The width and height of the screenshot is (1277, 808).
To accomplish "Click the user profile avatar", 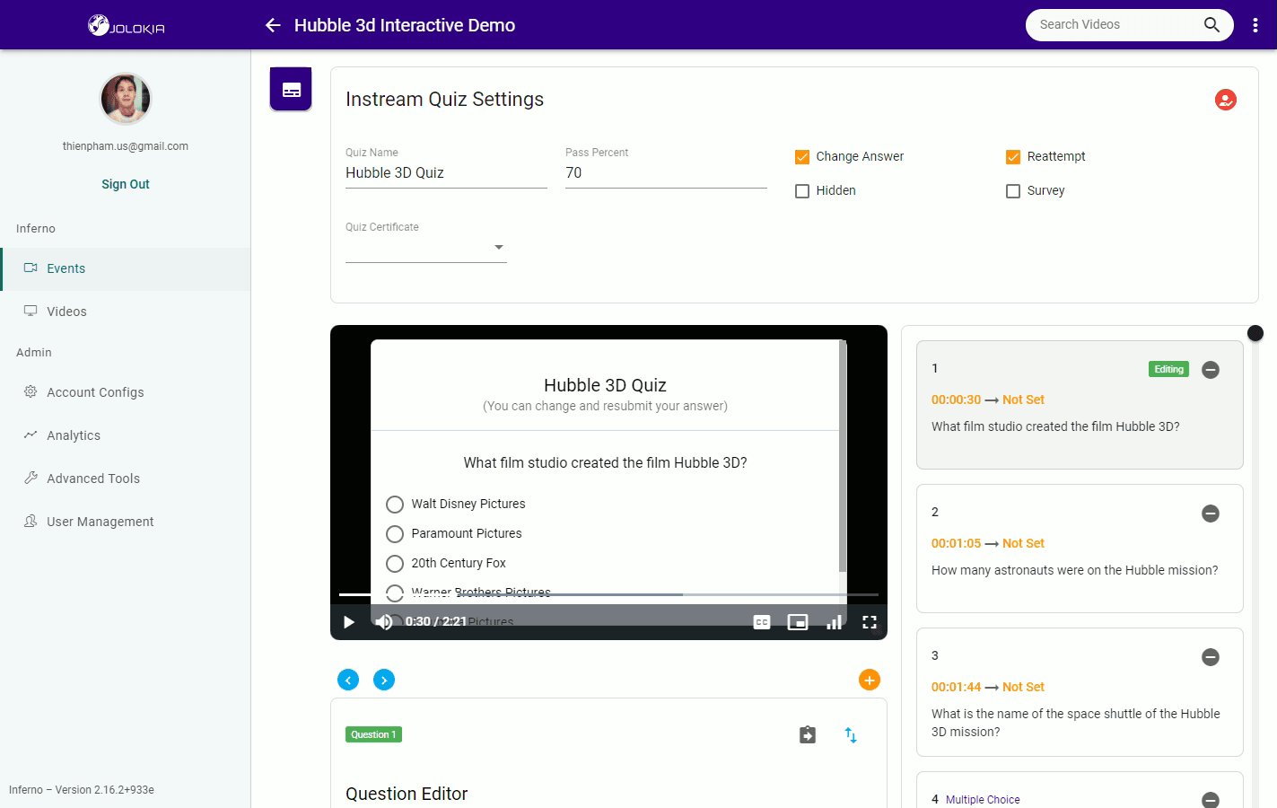I will [x=126, y=99].
